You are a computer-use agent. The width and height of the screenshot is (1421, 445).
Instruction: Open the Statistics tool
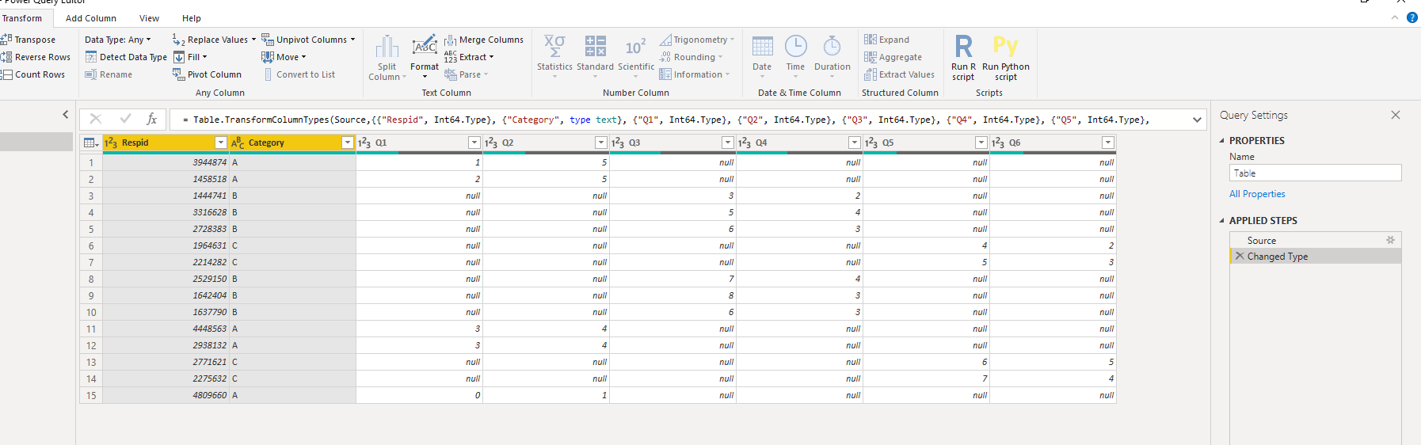[x=554, y=55]
